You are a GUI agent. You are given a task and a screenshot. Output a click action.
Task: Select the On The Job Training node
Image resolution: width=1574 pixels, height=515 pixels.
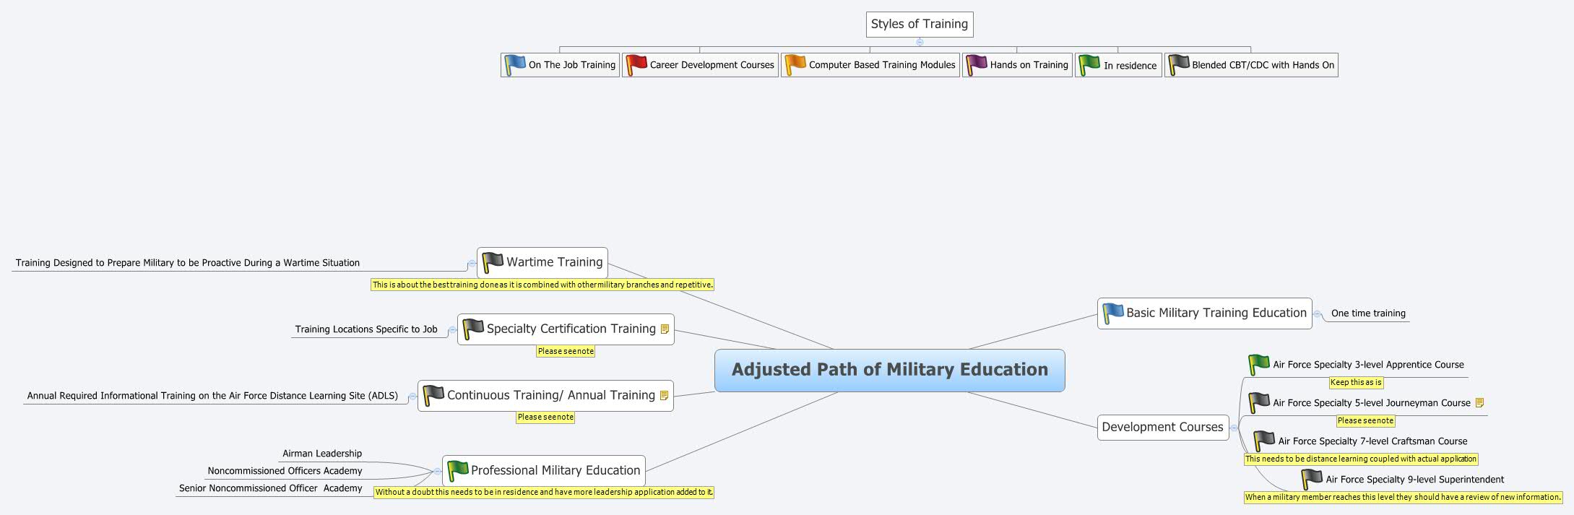pyautogui.click(x=560, y=65)
